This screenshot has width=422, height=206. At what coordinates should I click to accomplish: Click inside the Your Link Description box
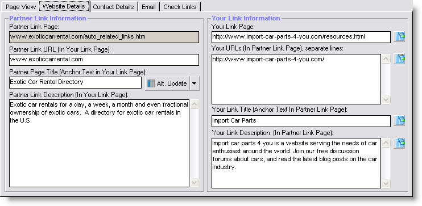pos(296,163)
